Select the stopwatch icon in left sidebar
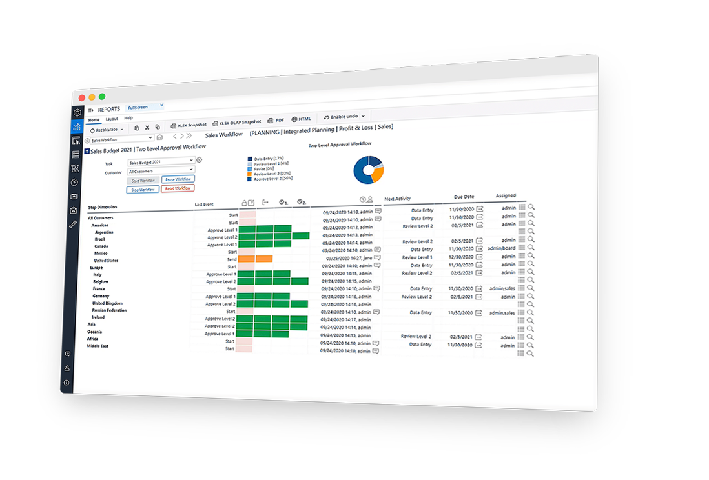Screen dimensions: 709x480 pos(75,182)
